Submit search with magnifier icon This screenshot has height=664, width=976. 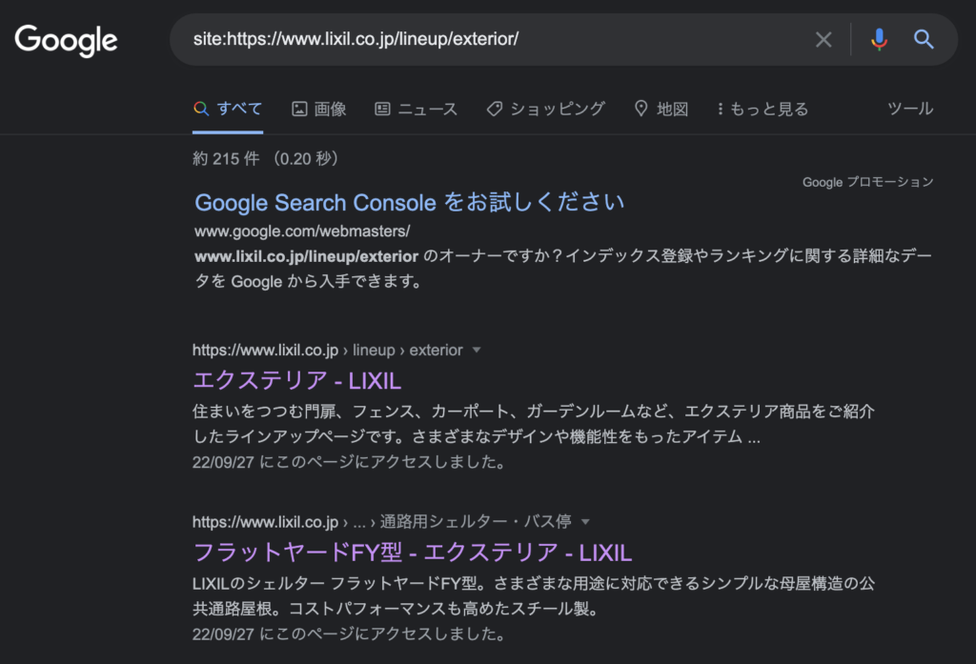(x=924, y=40)
